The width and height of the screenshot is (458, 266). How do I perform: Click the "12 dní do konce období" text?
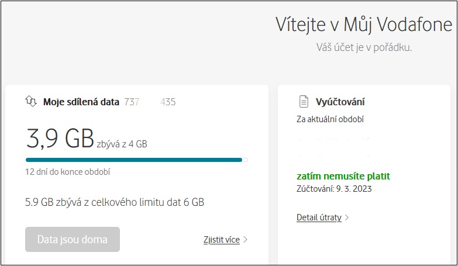click(68, 172)
